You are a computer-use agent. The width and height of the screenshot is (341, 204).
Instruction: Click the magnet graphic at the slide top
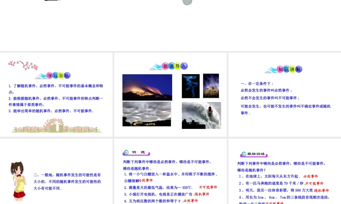point(187,3)
